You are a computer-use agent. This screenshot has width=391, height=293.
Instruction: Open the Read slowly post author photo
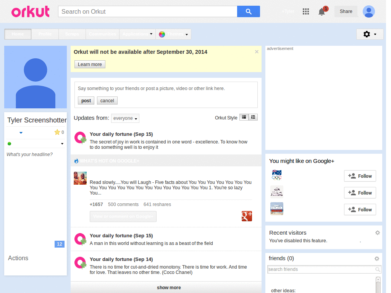point(80,178)
